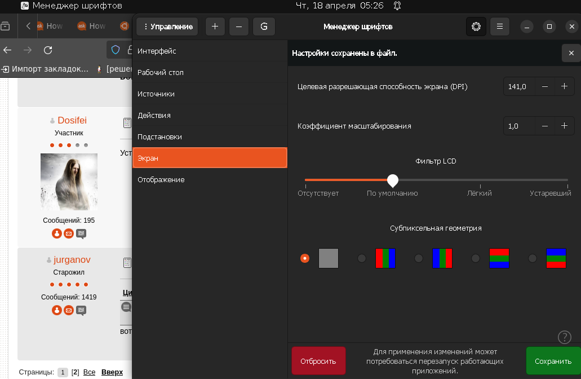The height and width of the screenshot is (379, 581).
Task: Select Действия in the sidebar
Action: tap(210, 115)
